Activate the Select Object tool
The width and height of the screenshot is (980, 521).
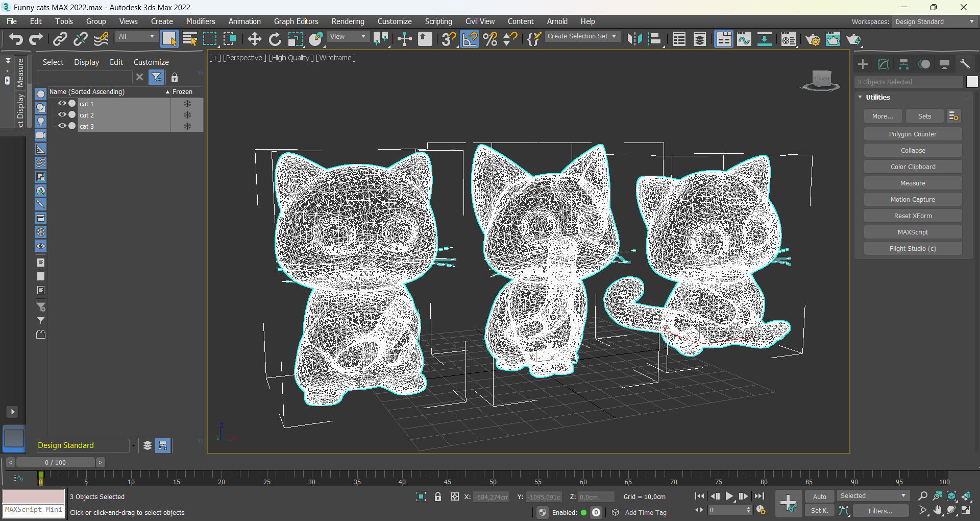pyautogui.click(x=169, y=39)
